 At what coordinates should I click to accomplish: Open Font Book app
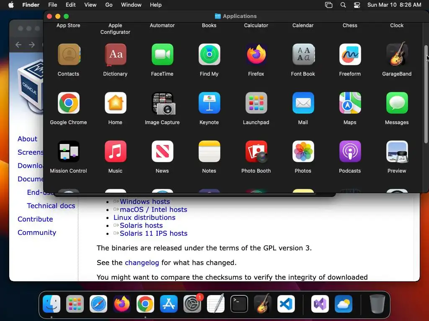303,54
